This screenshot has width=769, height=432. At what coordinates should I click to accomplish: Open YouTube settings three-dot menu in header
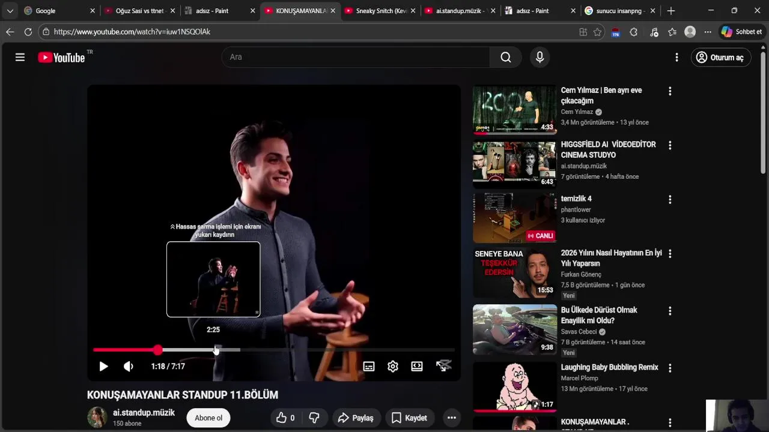tap(676, 57)
